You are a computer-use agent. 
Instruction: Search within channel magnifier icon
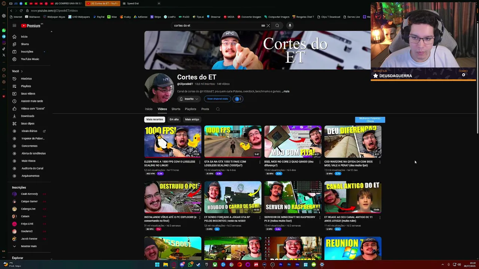[218, 109]
